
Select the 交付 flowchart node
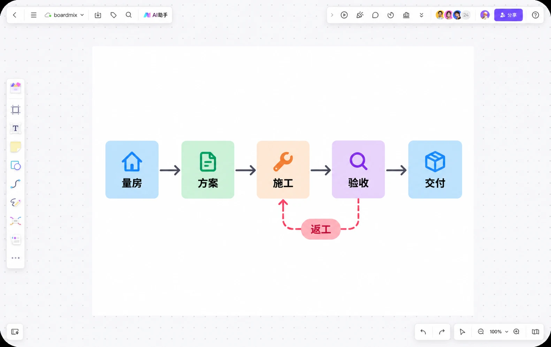tap(435, 170)
